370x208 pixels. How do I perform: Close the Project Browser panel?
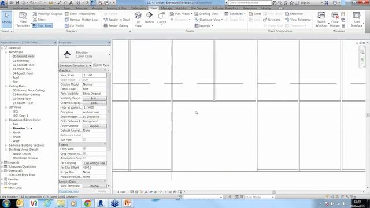[55, 42]
